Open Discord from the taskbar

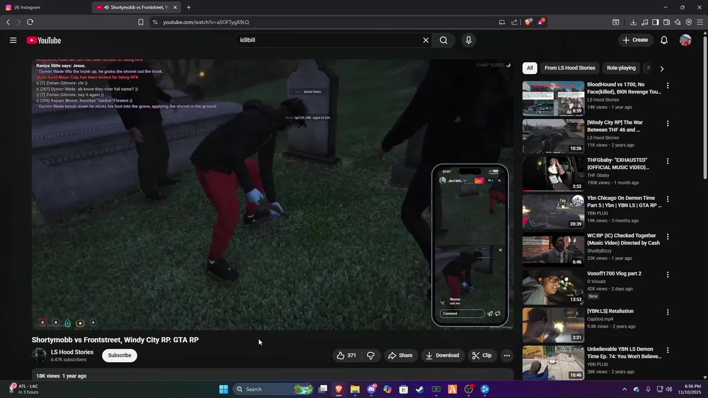click(x=371, y=389)
